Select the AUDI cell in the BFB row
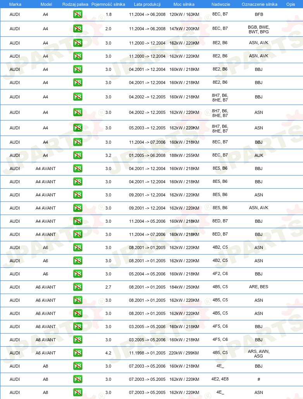303x399 pixels. point(14,14)
